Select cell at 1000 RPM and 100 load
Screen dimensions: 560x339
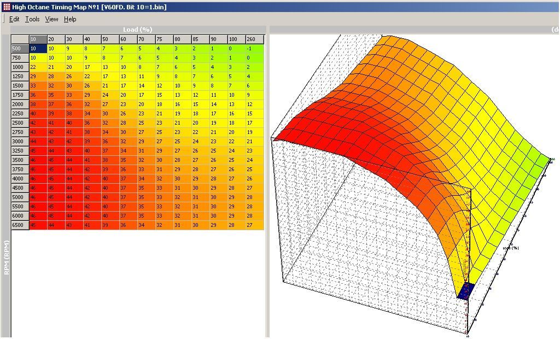(x=236, y=67)
